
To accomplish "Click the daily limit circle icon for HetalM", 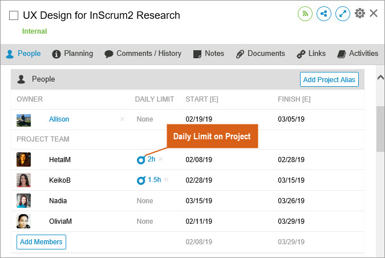I will (141, 160).
